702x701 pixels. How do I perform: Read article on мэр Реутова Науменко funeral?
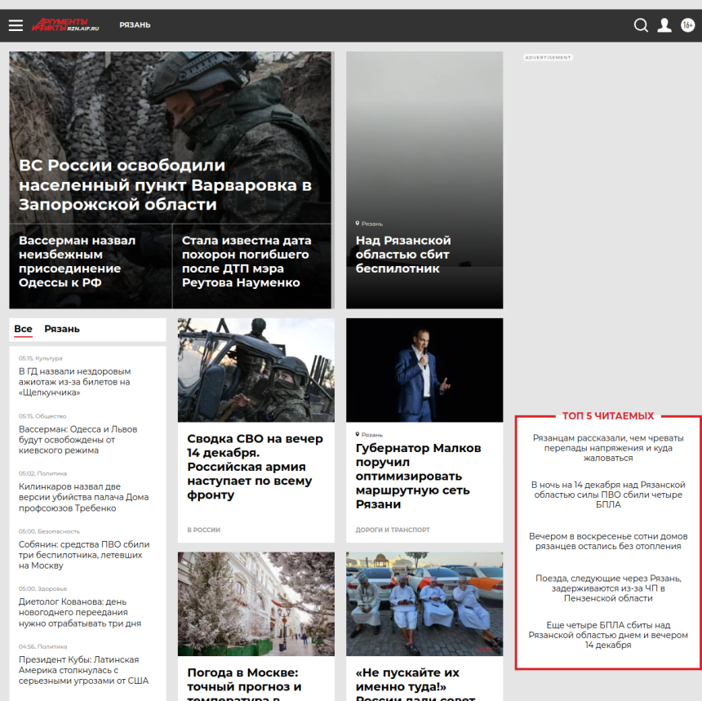(247, 261)
